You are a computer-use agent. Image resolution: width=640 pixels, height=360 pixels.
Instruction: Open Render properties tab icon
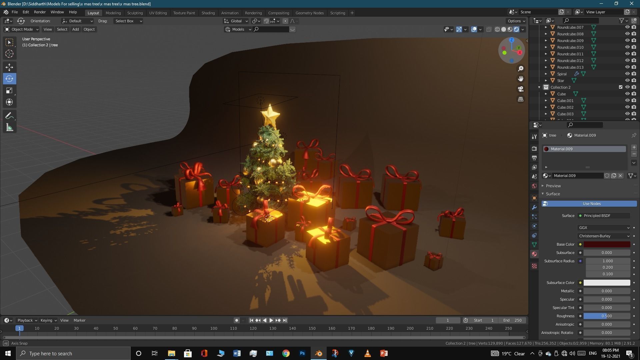[534, 148]
